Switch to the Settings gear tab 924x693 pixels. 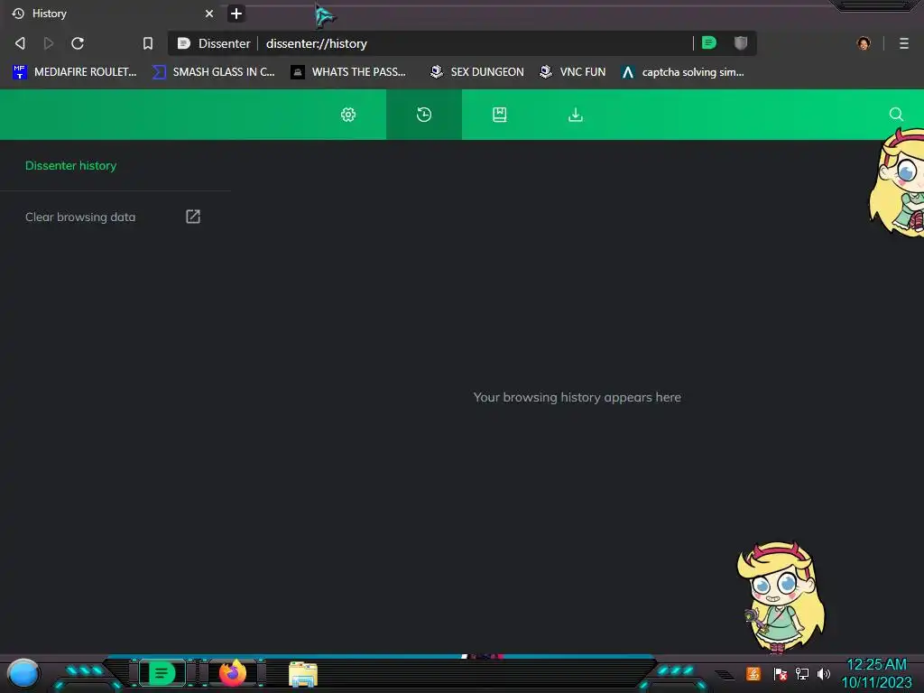tap(348, 115)
